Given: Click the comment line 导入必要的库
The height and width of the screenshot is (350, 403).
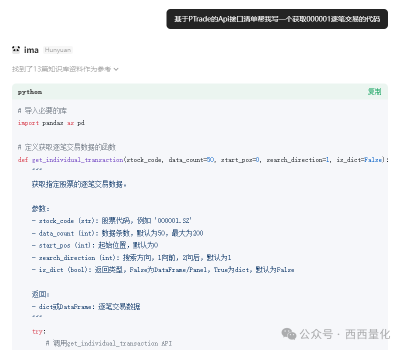Looking at the screenshot, I should point(42,111).
